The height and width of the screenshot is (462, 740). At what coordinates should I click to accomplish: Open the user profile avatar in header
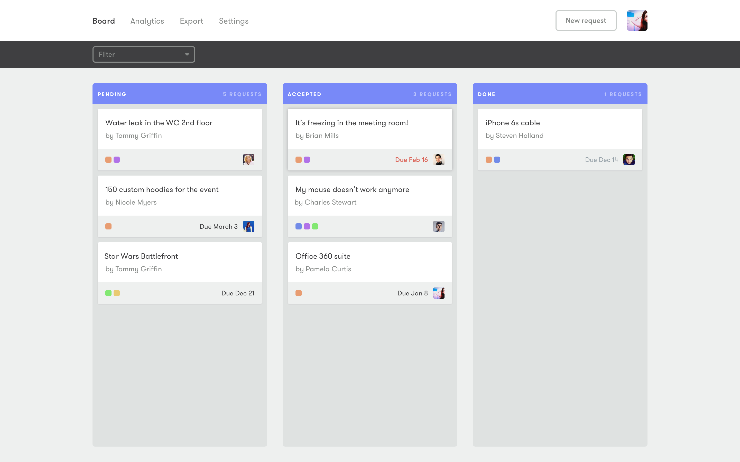click(x=637, y=21)
